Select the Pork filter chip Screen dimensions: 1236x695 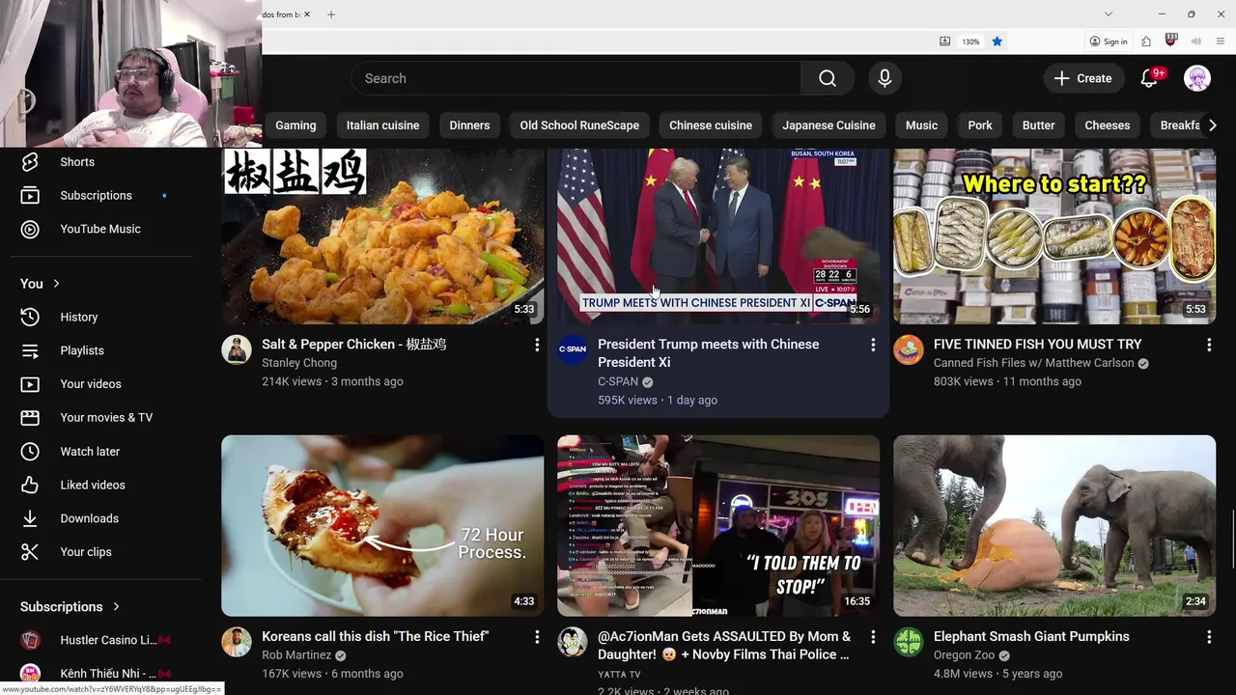click(980, 125)
